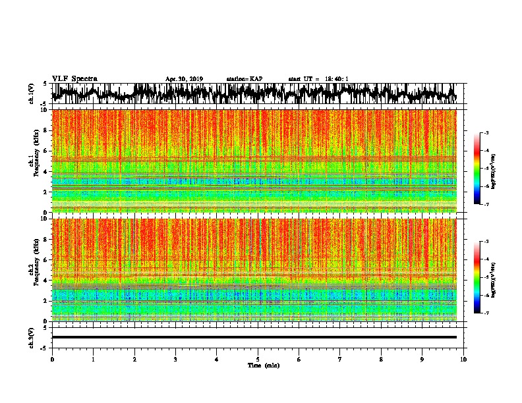This screenshot has width=522, height=403.
Task: Click the "-7" tick on ch.1 colorbar
Action: coord(486,204)
